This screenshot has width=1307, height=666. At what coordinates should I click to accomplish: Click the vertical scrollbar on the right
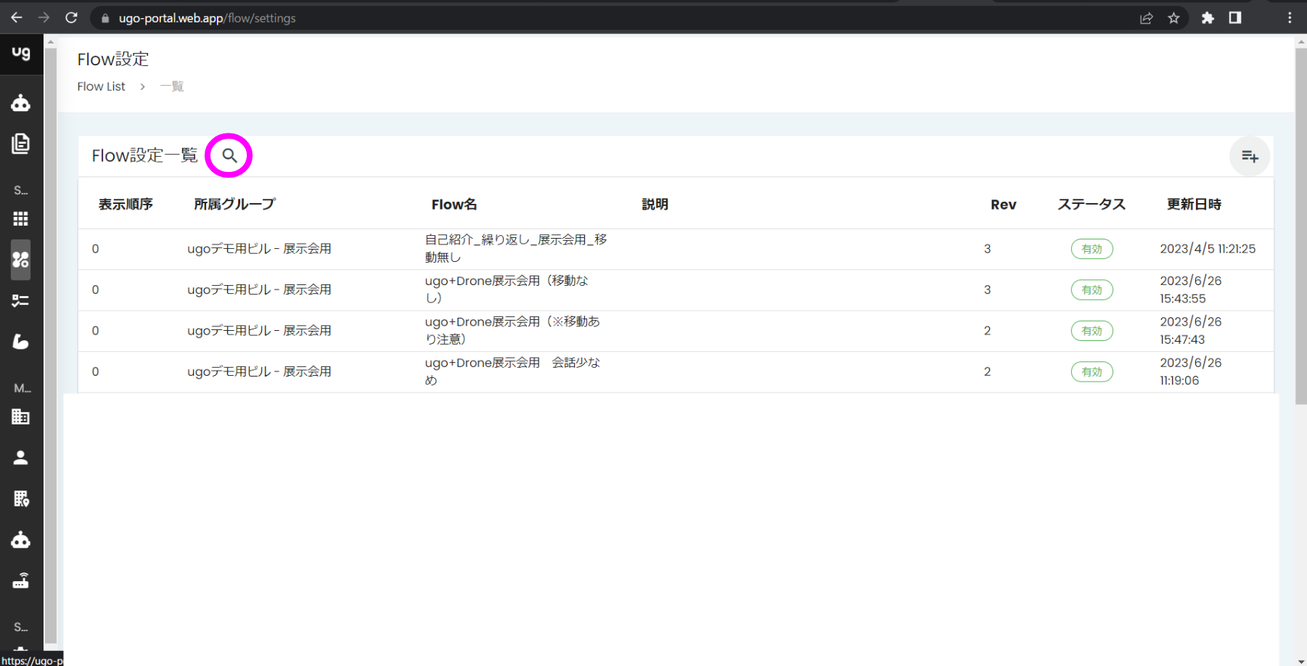click(1299, 218)
